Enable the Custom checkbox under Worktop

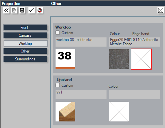click(58, 32)
